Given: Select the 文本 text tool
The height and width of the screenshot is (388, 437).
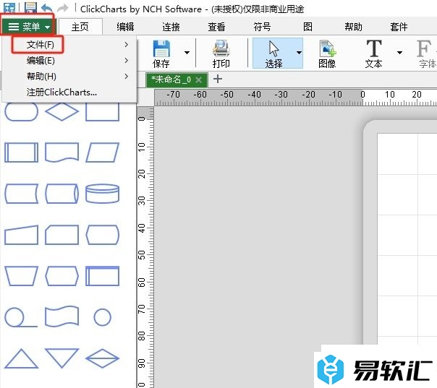Looking at the screenshot, I should click(374, 53).
